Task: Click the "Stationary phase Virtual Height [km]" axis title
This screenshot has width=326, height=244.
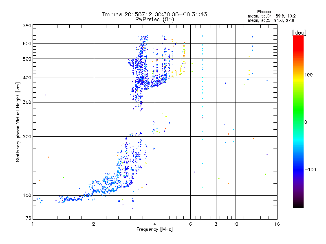Action: pyautogui.click(x=18, y=122)
